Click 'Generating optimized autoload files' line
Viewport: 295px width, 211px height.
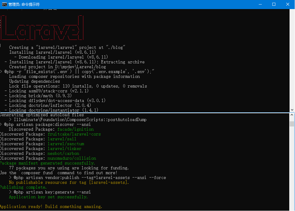tap(42, 115)
